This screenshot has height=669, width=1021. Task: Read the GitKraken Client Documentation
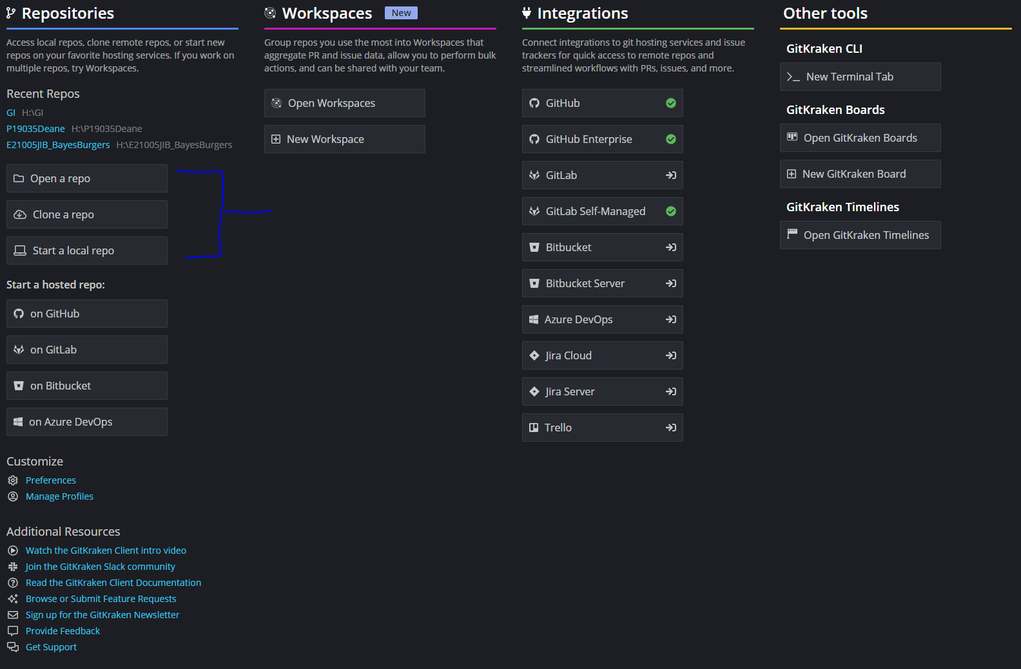click(x=113, y=583)
